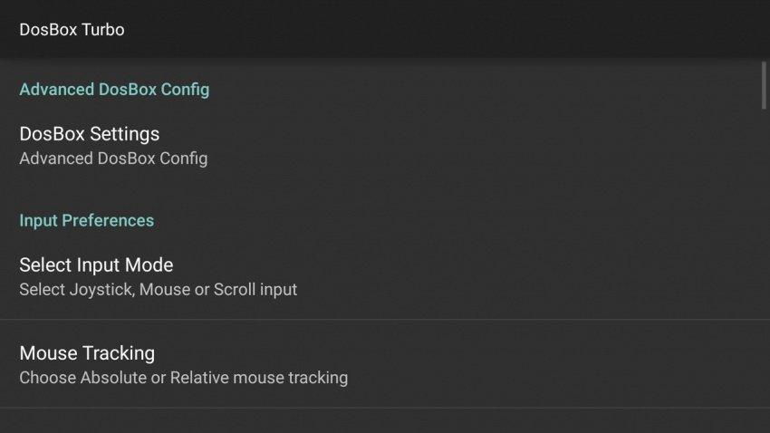Tap the gray 'Advanced DosBox Config' subtitle
The image size is (770, 433).
click(x=113, y=159)
